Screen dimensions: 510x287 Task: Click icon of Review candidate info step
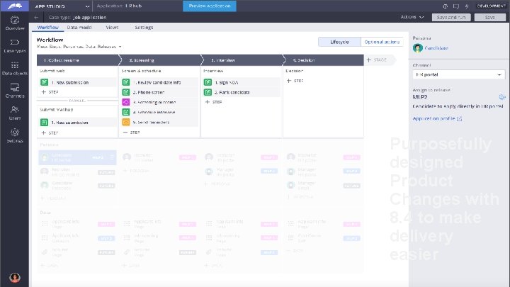pos(126,82)
